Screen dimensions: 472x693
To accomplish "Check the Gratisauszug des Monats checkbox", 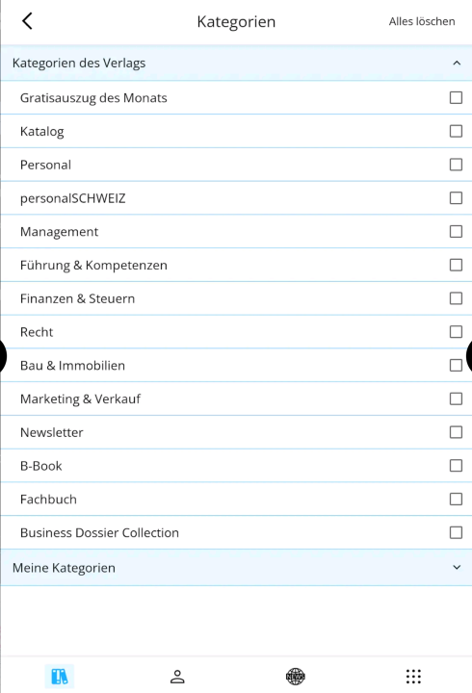I will coord(456,97).
